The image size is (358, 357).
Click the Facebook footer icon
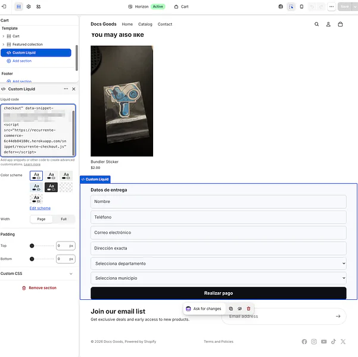(304, 342)
